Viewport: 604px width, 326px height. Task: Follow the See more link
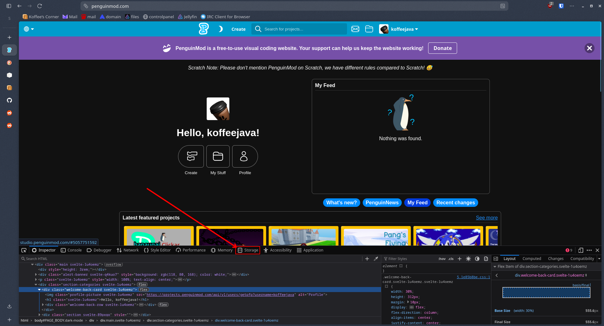coord(486,218)
